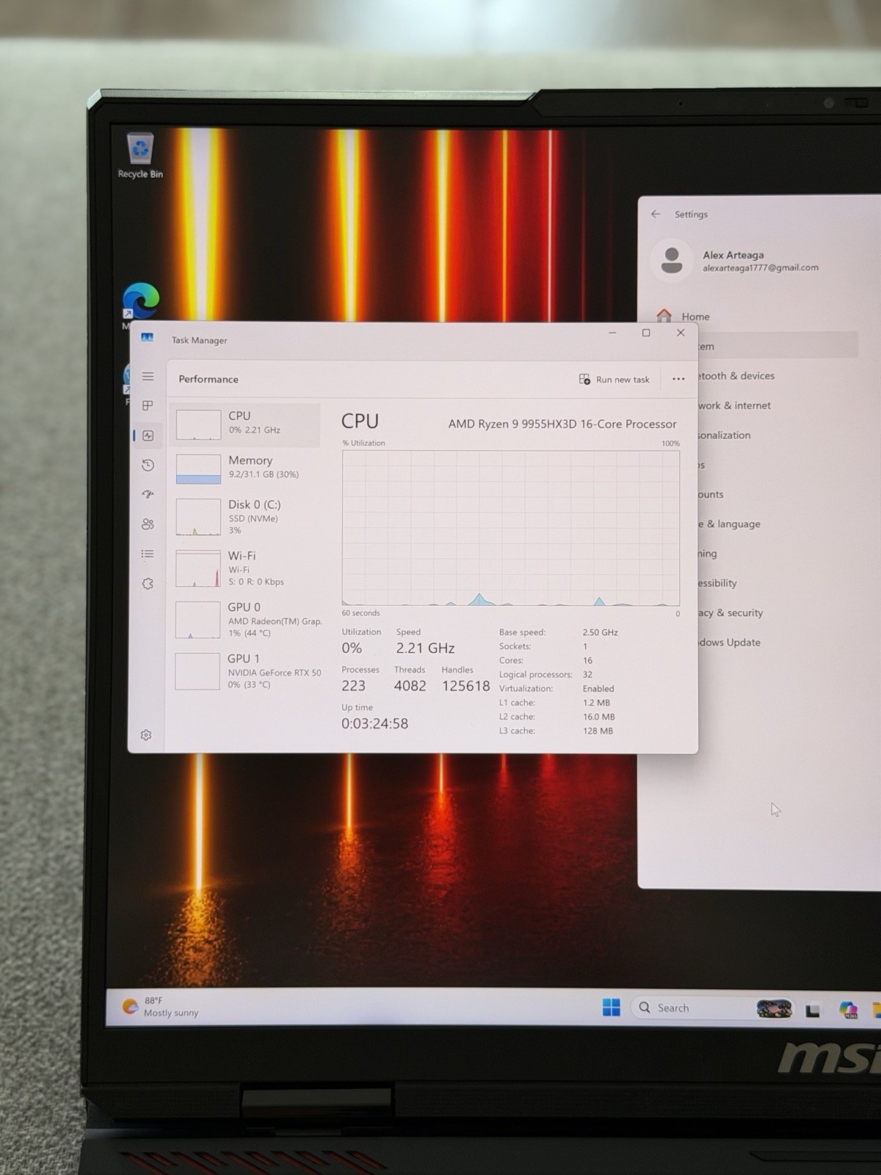Open Task Manager settings gear

tap(146, 735)
